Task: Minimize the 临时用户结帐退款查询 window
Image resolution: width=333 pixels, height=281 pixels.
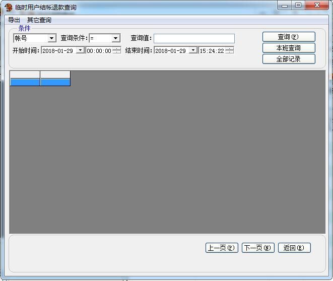Action: tap(285, 6)
